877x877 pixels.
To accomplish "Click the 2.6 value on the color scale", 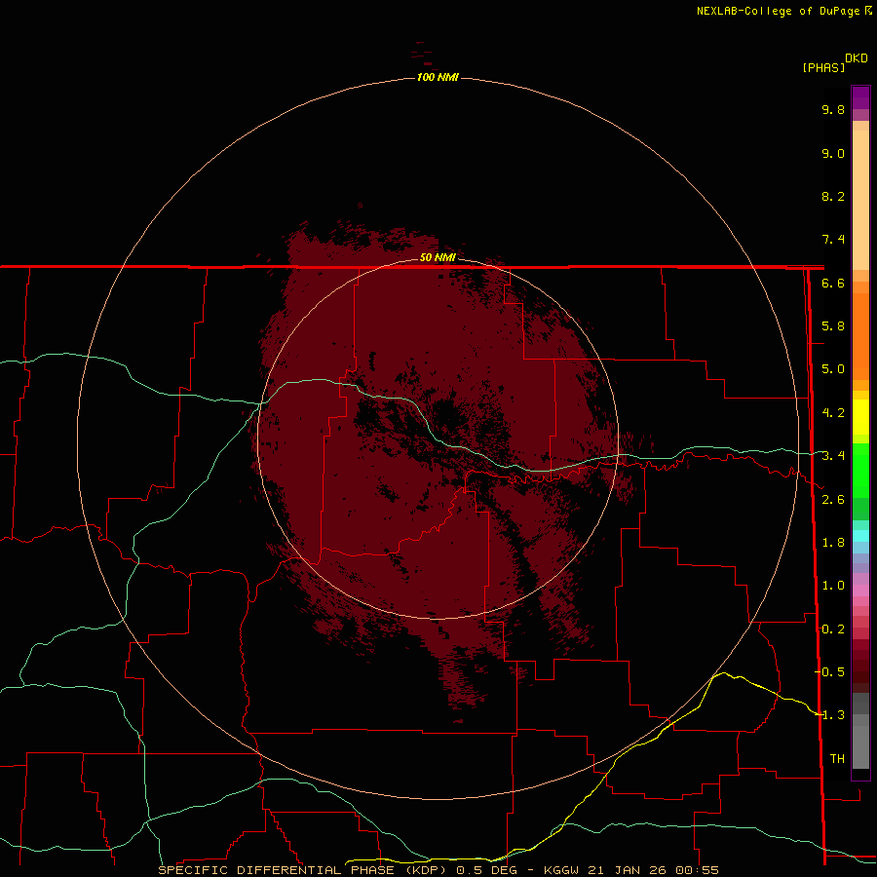I will (833, 499).
